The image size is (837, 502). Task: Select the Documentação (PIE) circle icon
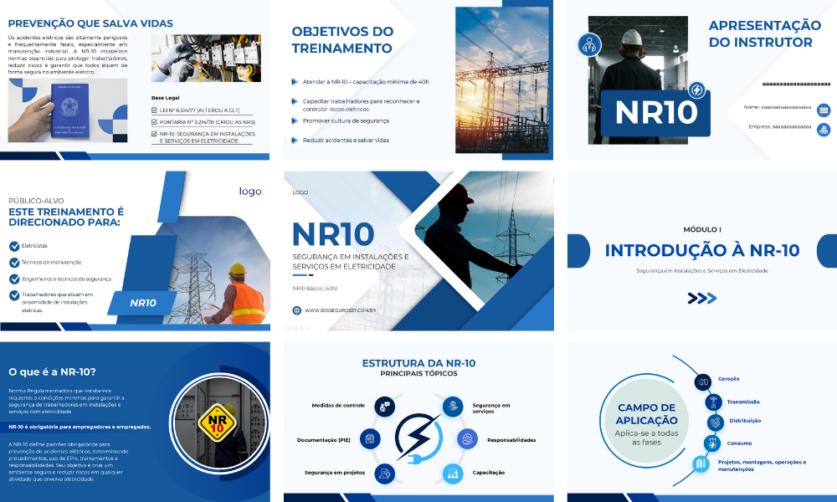pos(369,438)
